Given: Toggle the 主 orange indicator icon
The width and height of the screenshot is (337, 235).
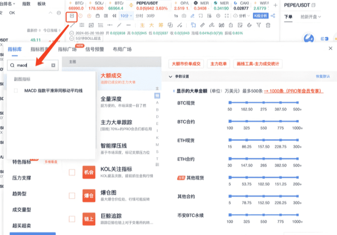Looking at the screenshot, I should click(x=142, y=25).
